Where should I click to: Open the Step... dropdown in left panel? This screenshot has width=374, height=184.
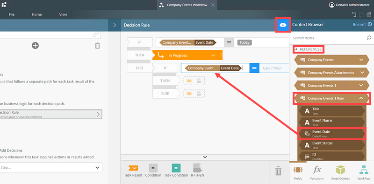(x=51, y=167)
